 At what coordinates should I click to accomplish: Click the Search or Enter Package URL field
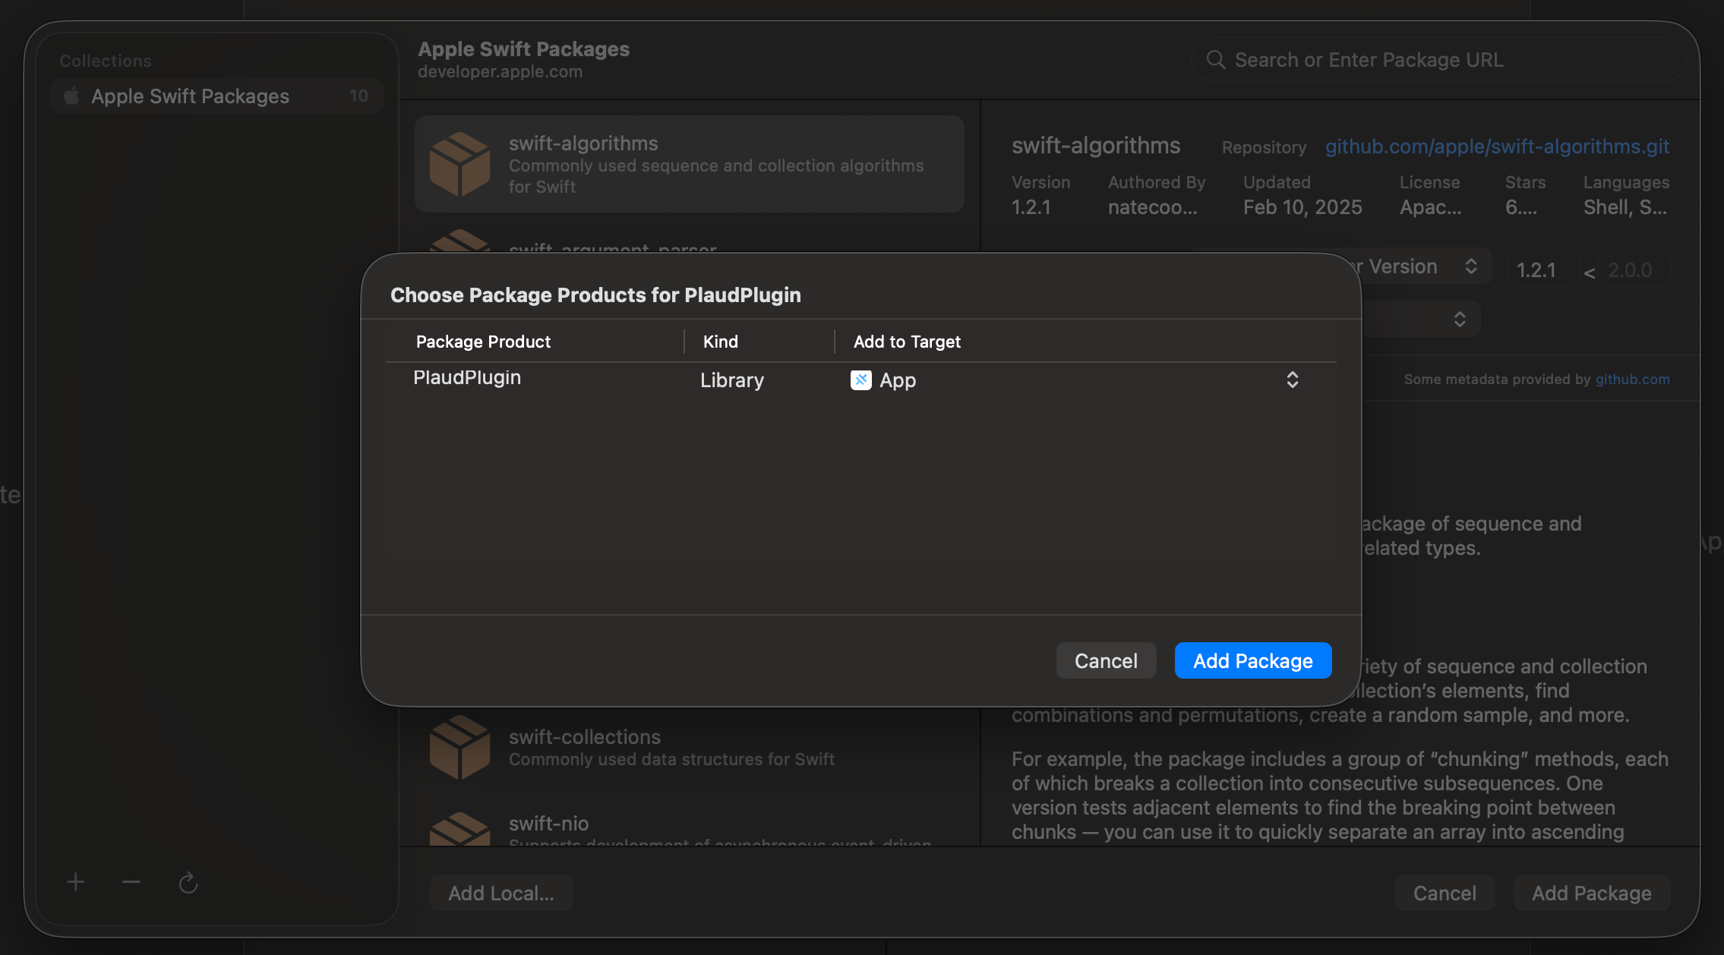pyautogui.click(x=1439, y=60)
